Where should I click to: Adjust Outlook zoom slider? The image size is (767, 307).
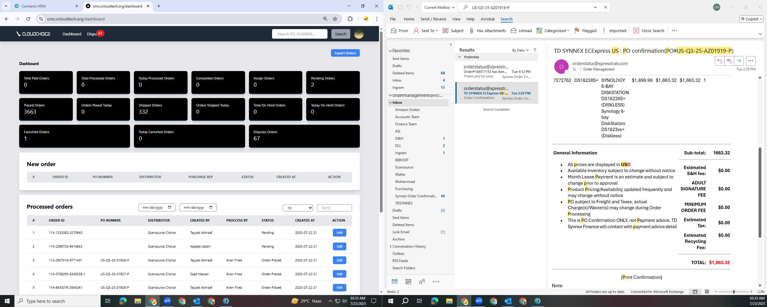click(733, 292)
